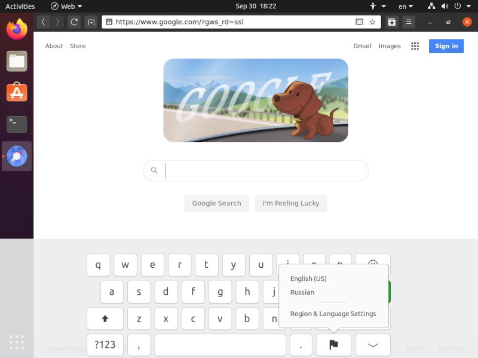Bookmark the page with the star icon
The height and width of the screenshot is (358, 478).
click(372, 21)
